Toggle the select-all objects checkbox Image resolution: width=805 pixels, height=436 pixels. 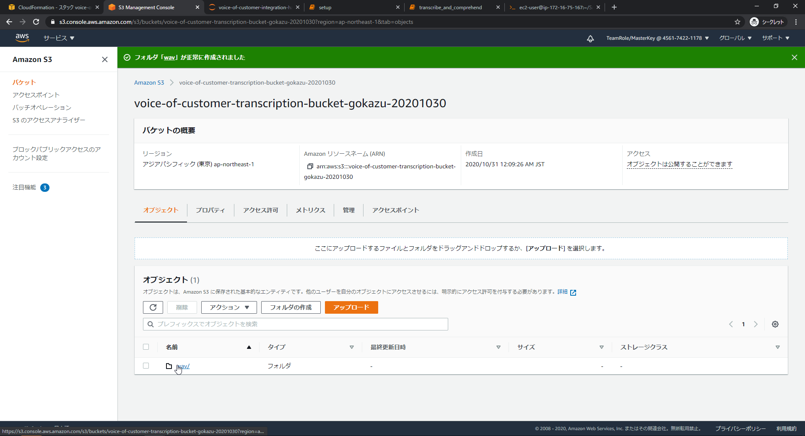coord(146,347)
